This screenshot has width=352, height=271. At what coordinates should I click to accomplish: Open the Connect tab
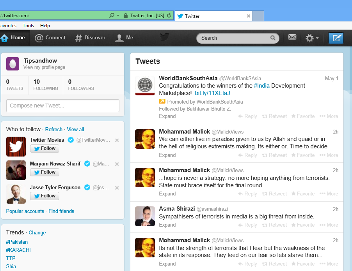pyautogui.click(x=50, y=38)
